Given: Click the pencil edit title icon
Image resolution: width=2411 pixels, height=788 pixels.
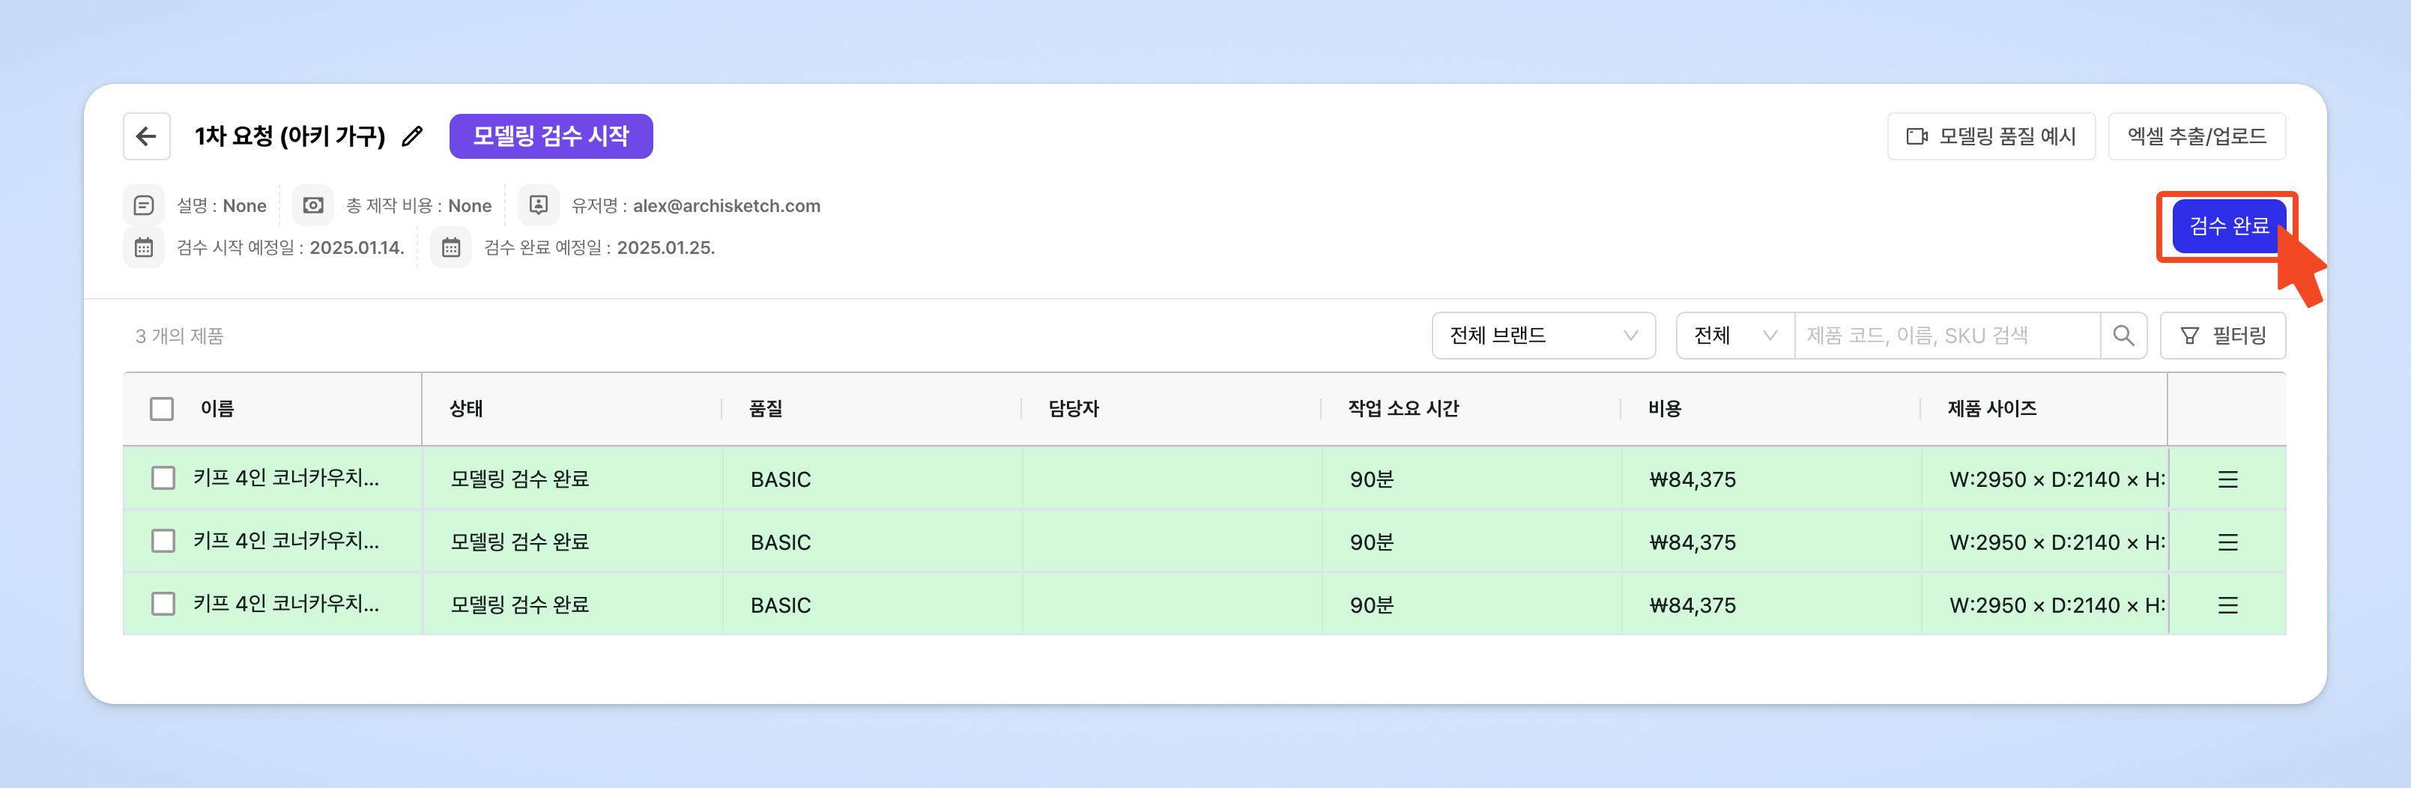Looking at the screenshot, I should 412,136.
